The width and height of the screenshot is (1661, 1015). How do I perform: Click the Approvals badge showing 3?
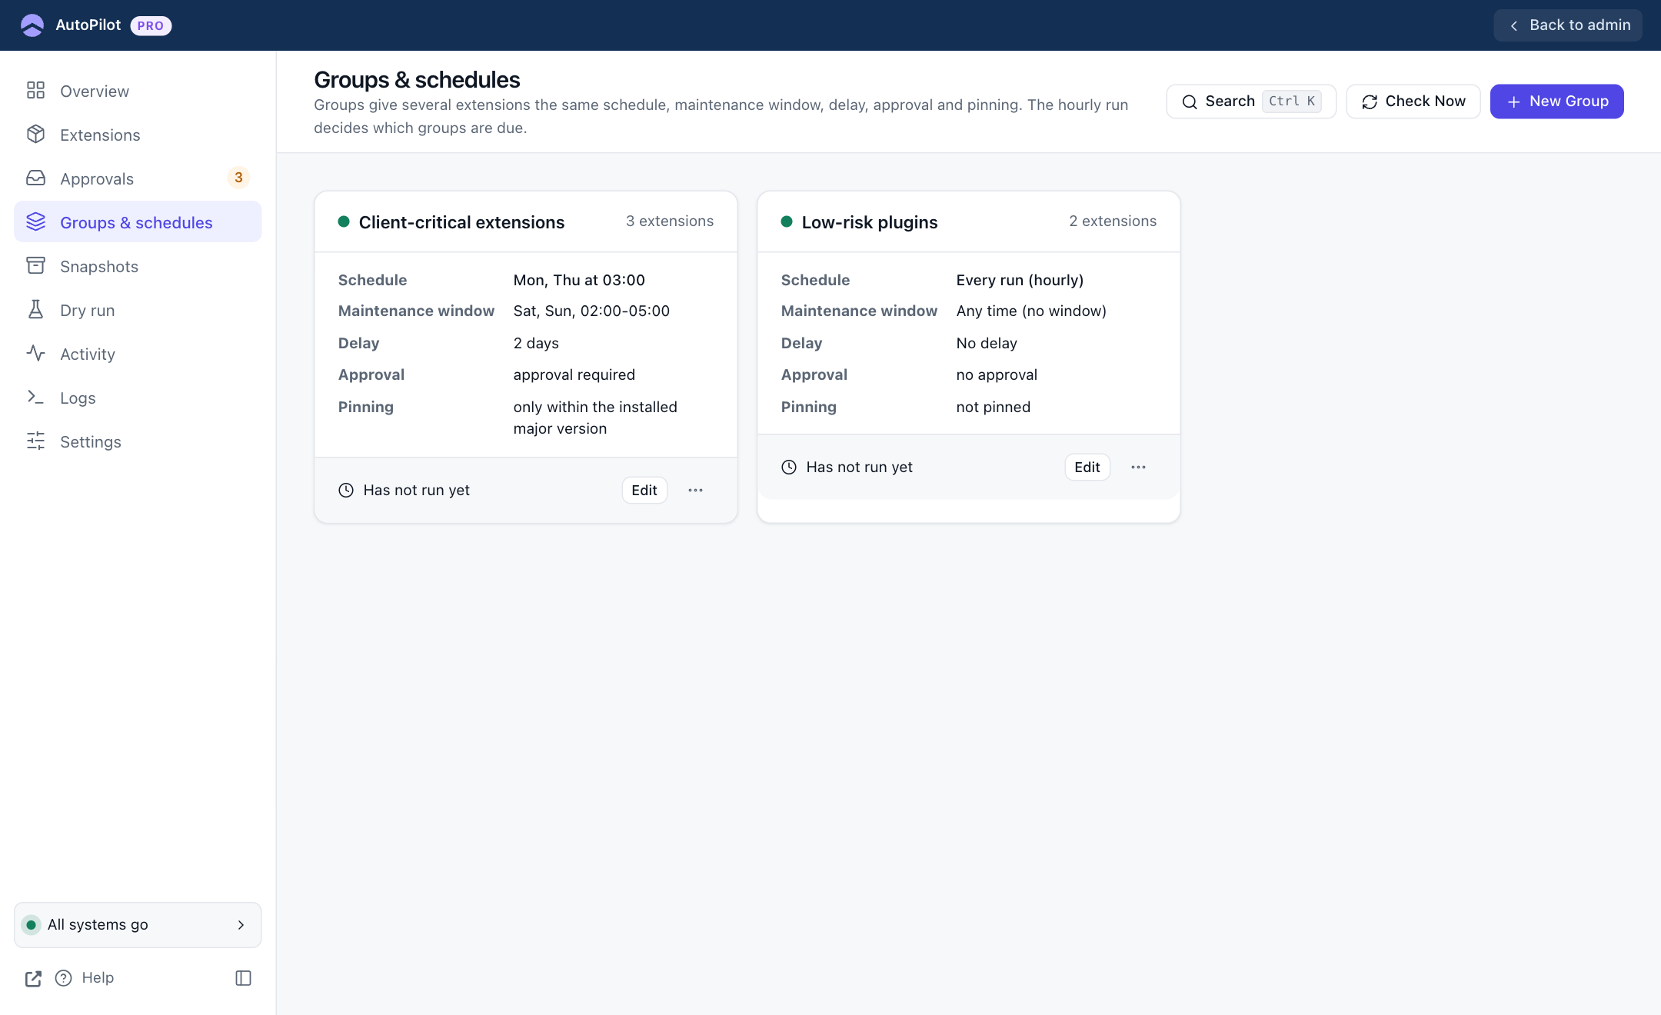[x=238, y=178]
